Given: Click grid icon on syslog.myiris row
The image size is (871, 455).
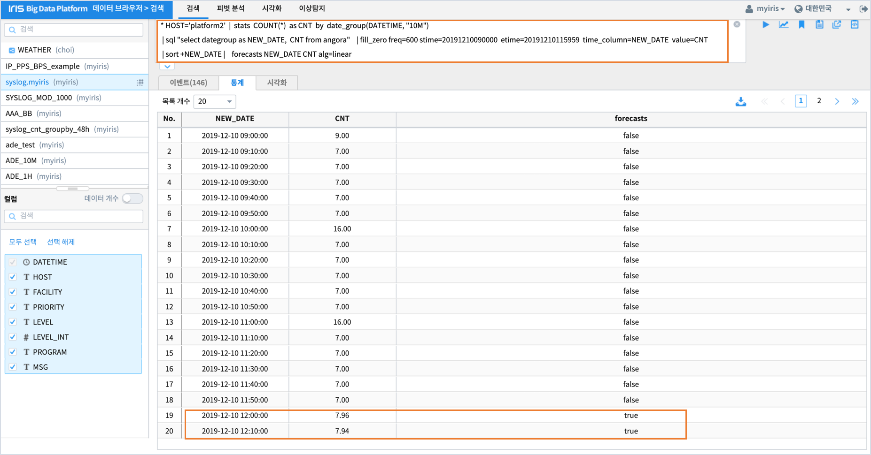Looking at the screenshot, I should tap(140, 83).
